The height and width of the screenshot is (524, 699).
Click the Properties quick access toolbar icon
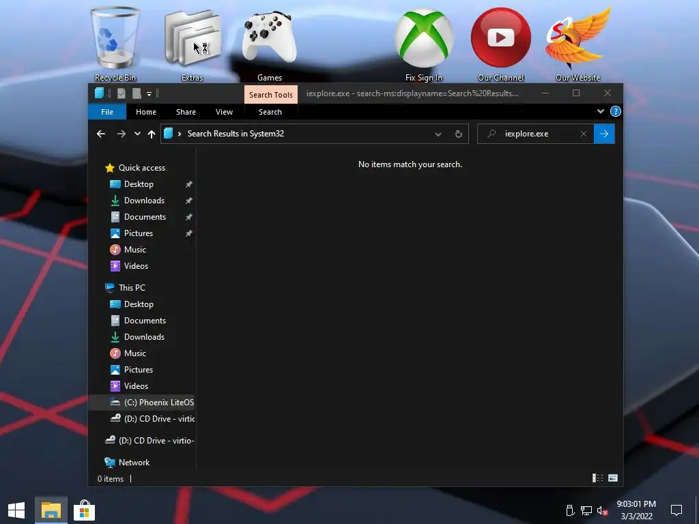coord(122,93)
